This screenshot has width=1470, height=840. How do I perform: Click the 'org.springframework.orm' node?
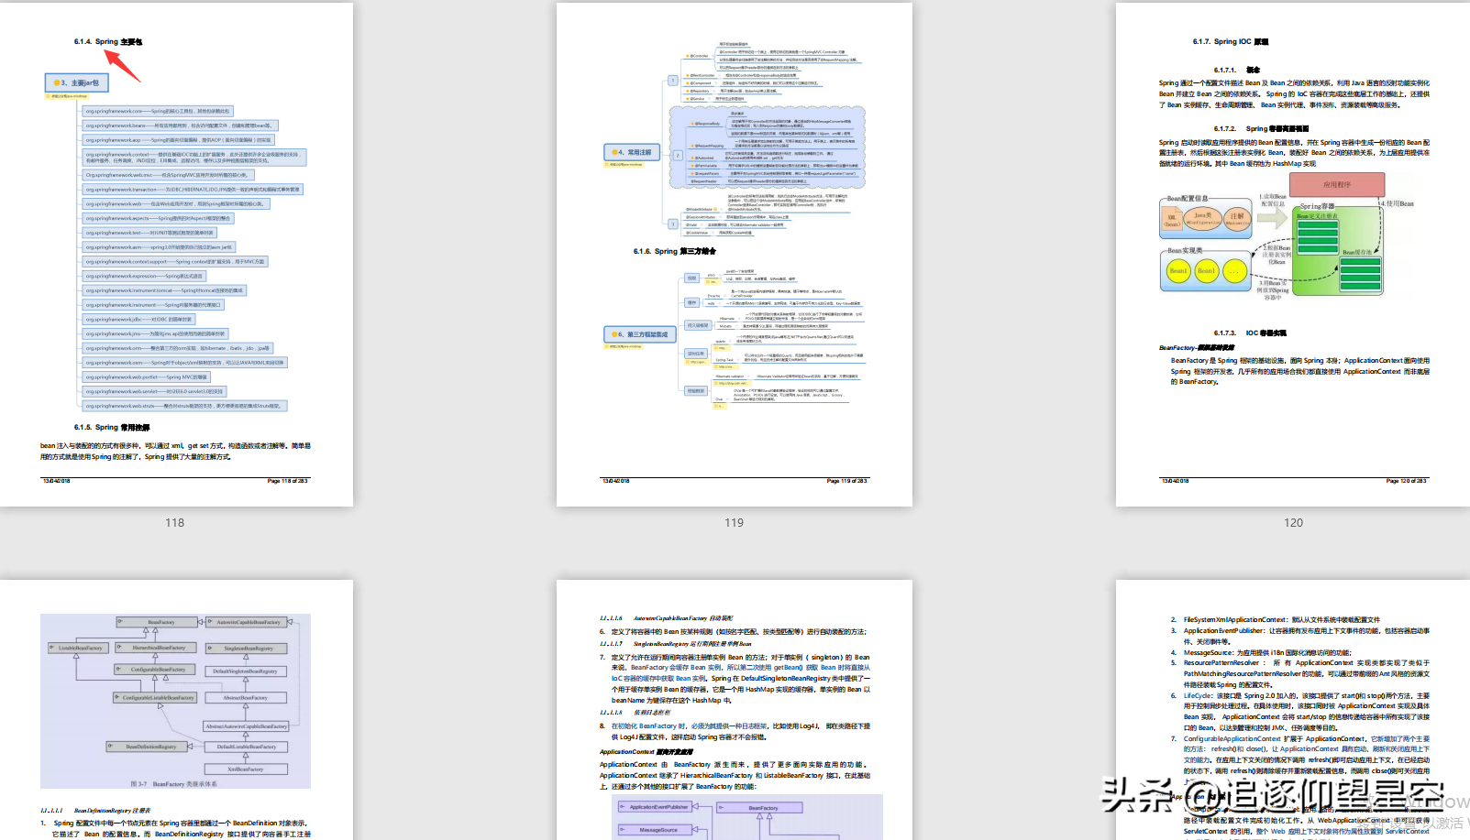coord(178,348)
